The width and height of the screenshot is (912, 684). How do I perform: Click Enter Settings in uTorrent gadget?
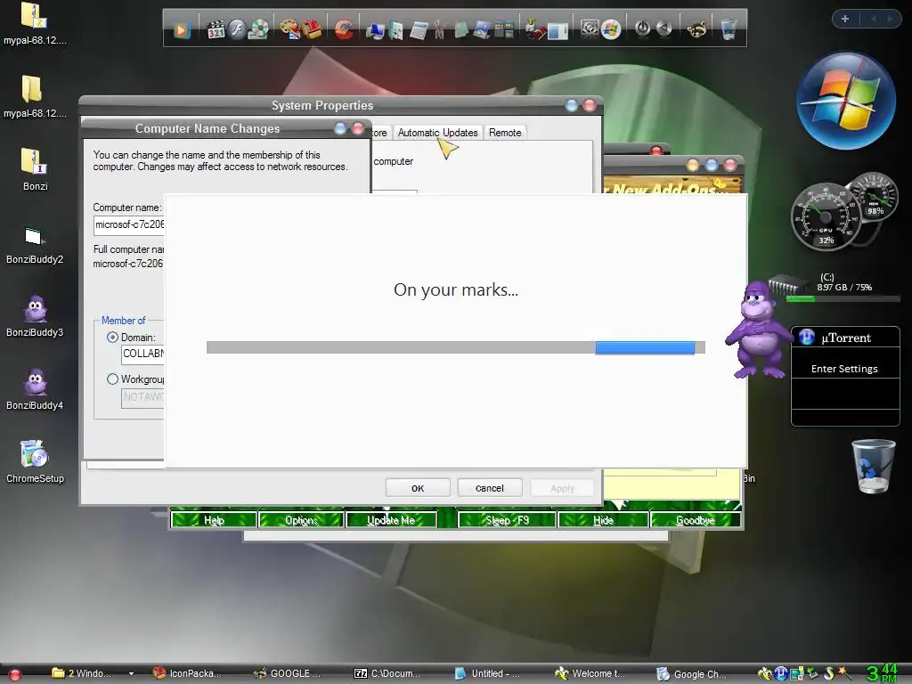click(844, 369)
